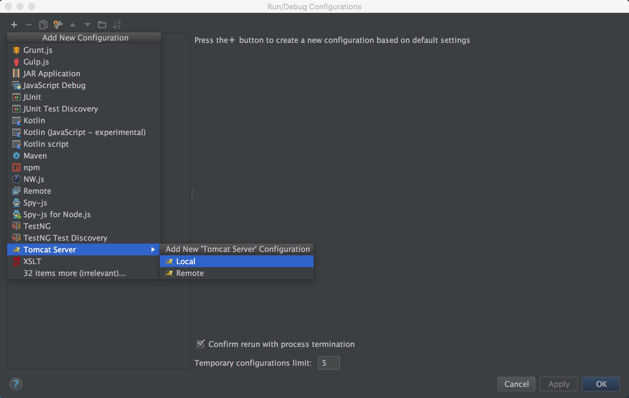
Task: Click the Grunt.js configuration icon
Action: click(16, 50)
